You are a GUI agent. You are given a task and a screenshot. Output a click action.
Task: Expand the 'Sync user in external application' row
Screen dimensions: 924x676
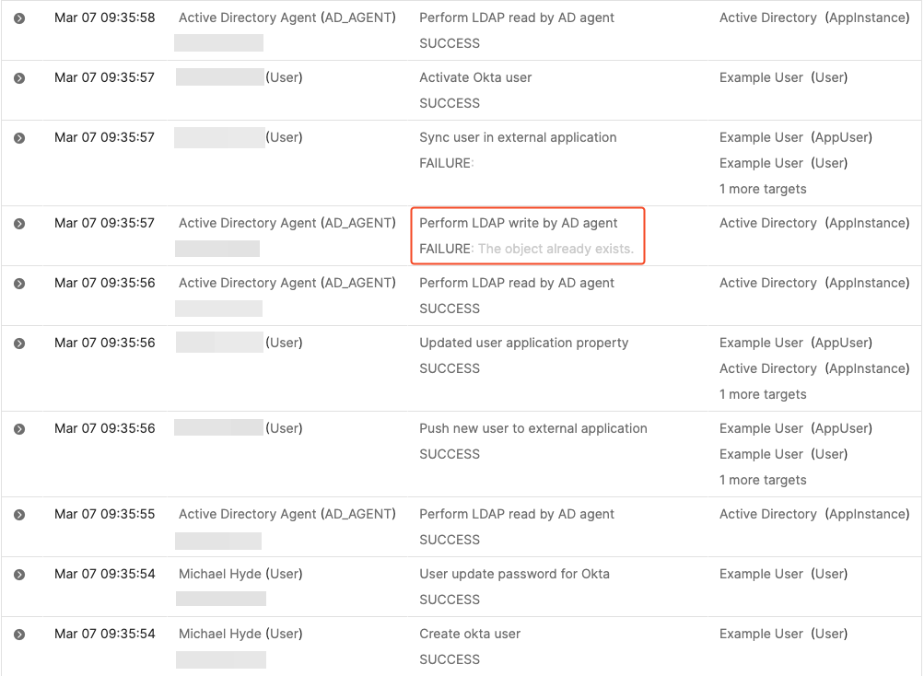(x=19, y=138)
